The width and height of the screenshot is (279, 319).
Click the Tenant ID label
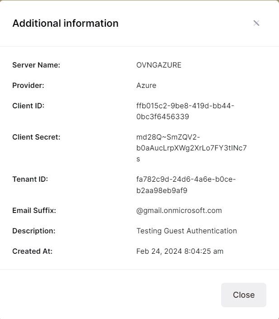[30, 179]
